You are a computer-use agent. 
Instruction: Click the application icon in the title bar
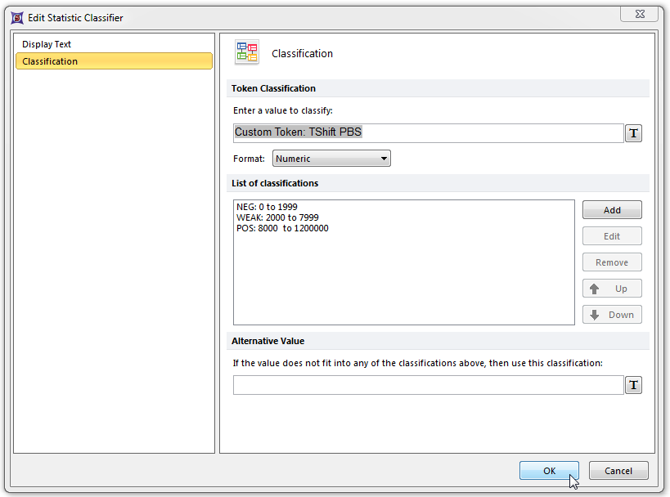[16, 17]
